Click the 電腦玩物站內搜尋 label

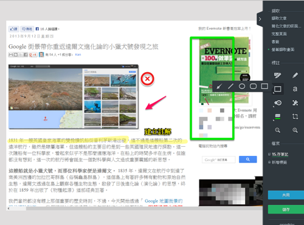(x=213, y=146)
